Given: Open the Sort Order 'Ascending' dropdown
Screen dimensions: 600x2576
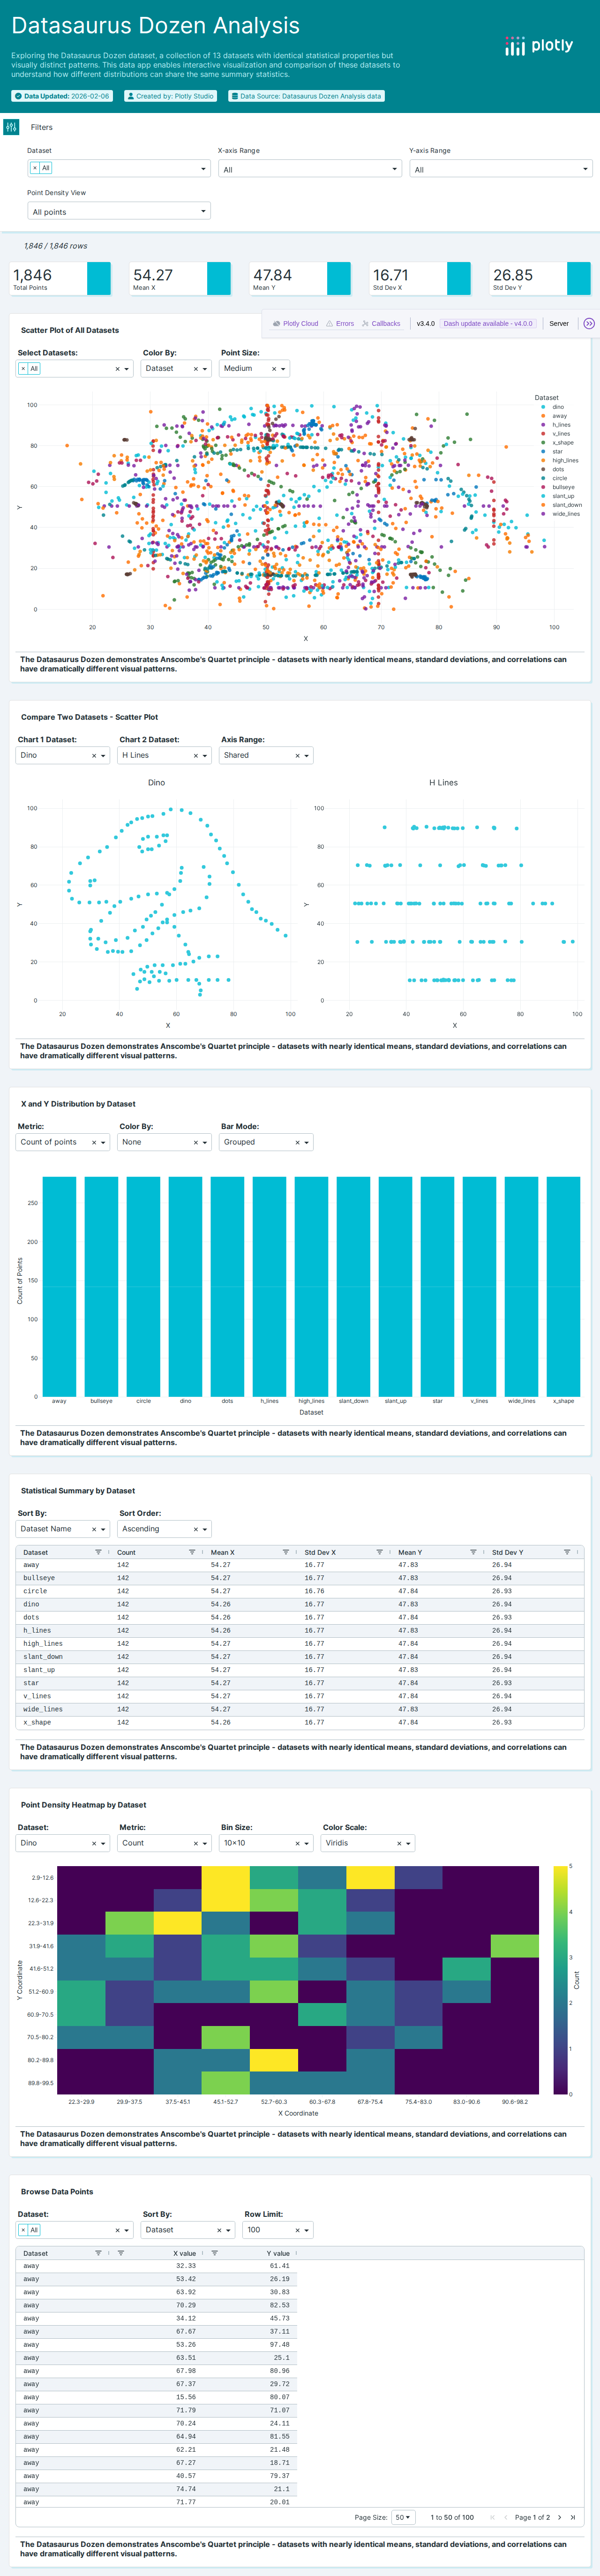Looking at the screenshot, I should [164, 1529].
